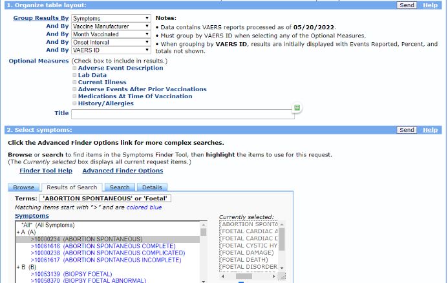Click the resize handle of Currently selected box
The image size is (448, 283).
point(282,277)
